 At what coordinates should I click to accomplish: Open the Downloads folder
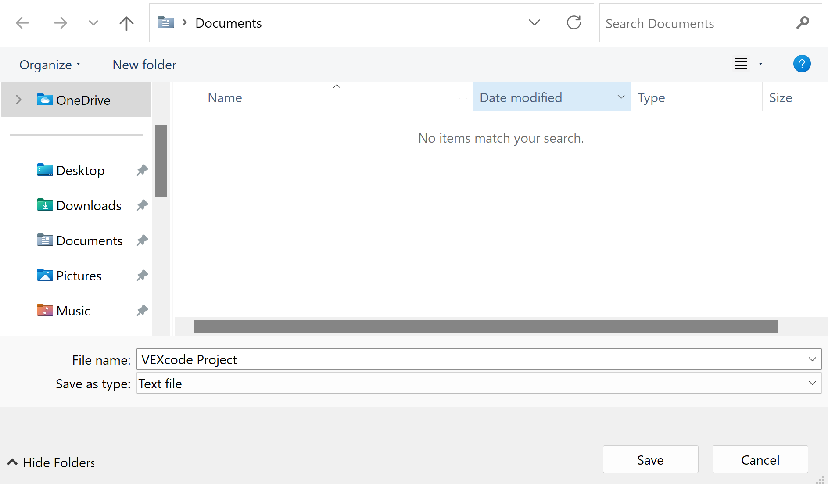[89, 205]
